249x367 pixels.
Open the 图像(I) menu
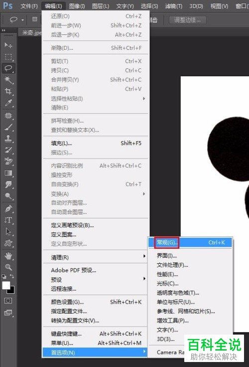point(77,6)
